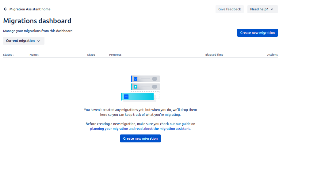321x169 pixels.
Task: Expand the Need help? dropdown menu
Action: [262, 9]
